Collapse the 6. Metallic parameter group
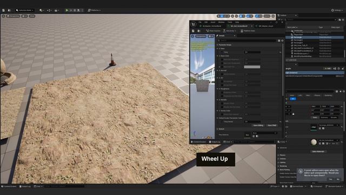 (x=217, y=100)
